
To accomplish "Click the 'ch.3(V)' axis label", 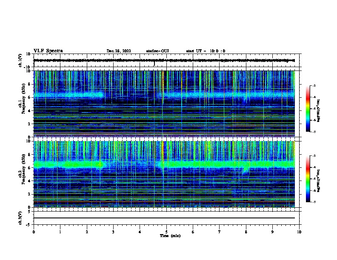I will (20, 218).
